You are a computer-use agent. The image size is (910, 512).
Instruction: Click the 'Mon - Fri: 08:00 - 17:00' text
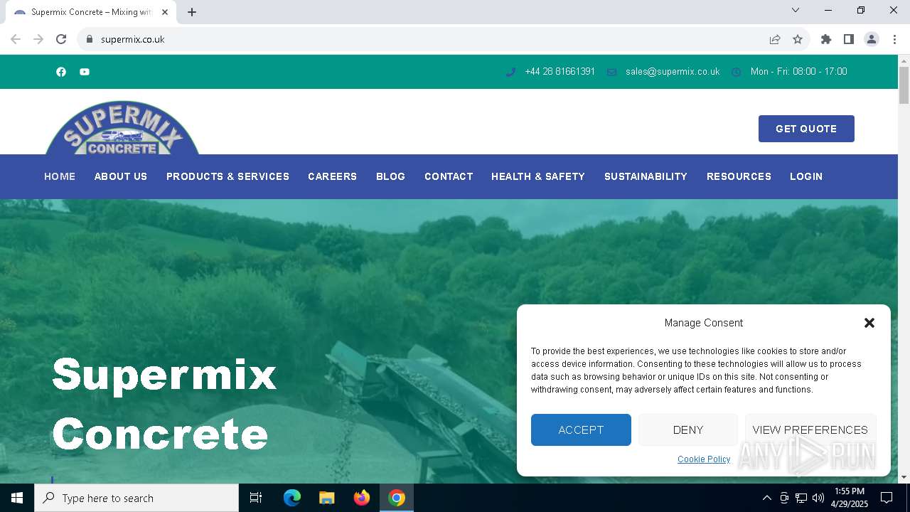click(x=798, y=72)
